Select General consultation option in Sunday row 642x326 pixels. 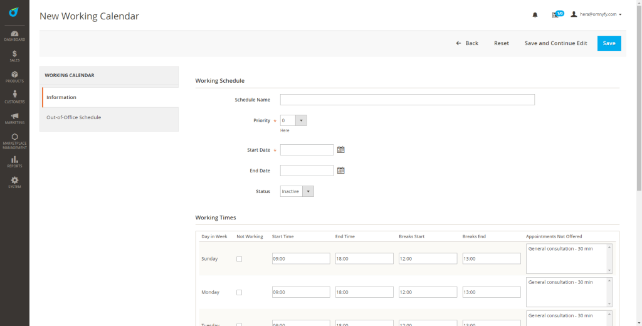[560, 249]
